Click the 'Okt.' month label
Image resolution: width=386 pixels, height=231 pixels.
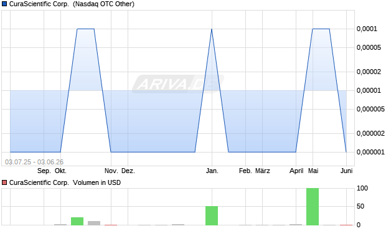point(60,171)
